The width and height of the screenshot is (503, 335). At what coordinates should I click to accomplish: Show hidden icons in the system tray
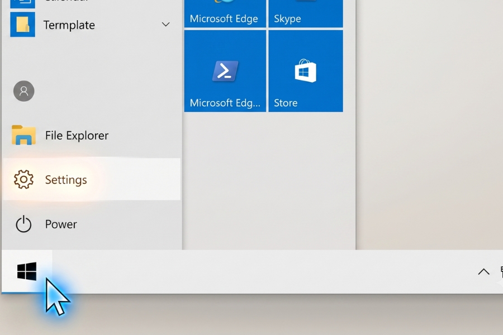tap(483, 272)
